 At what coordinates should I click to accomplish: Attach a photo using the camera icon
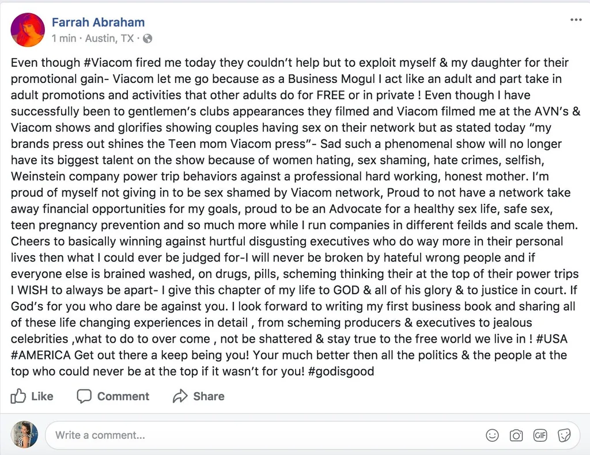[516, 435]
